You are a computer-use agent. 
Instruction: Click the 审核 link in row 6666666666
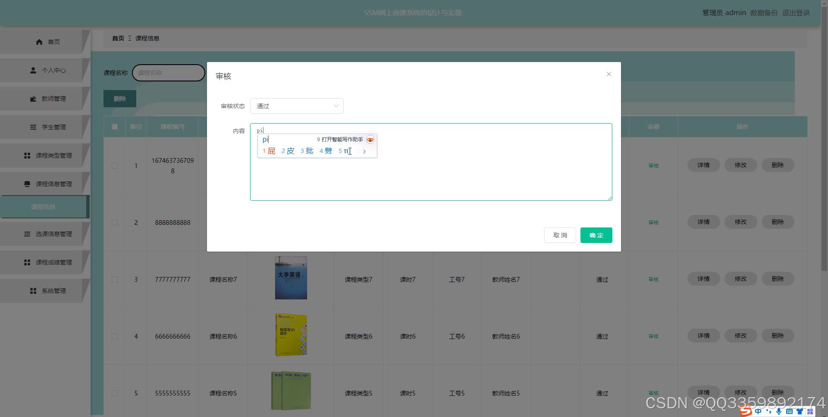coord(653,336)
